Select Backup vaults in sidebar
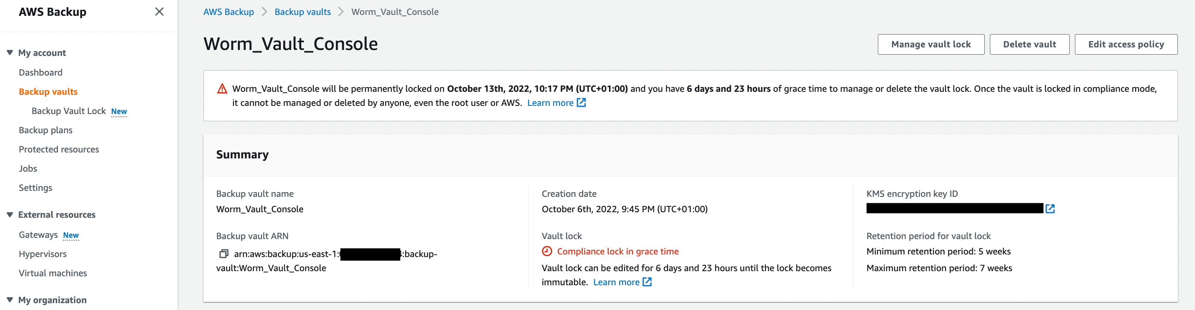This screenshot has height=310, width=1195. click(48, 92)
